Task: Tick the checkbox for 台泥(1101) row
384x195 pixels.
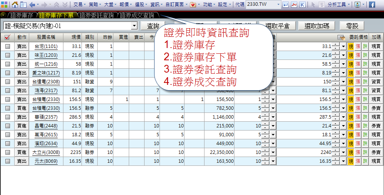Action: click(x=8, y=46)
